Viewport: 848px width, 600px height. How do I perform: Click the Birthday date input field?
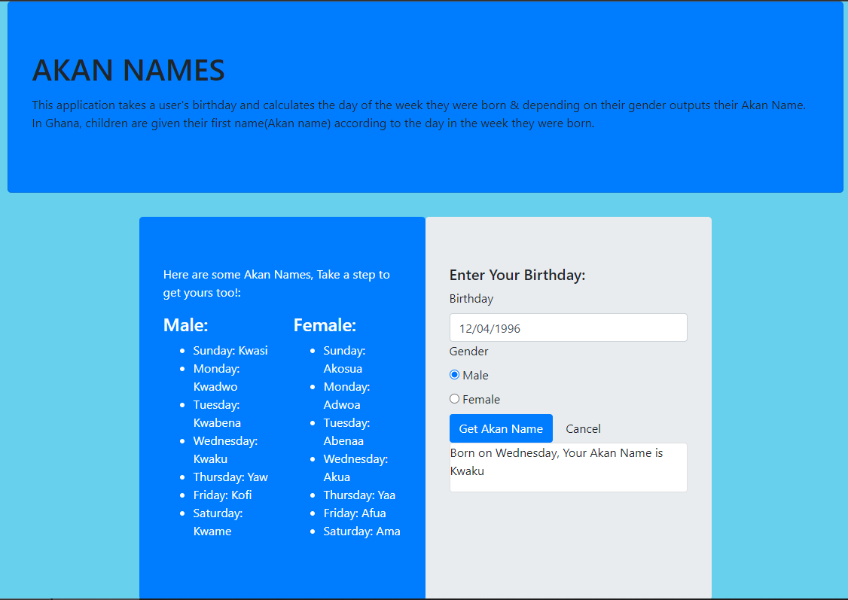(x=568, y=328)
